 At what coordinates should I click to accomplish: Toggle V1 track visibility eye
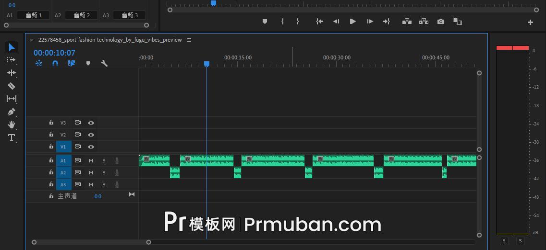[91, 147]
